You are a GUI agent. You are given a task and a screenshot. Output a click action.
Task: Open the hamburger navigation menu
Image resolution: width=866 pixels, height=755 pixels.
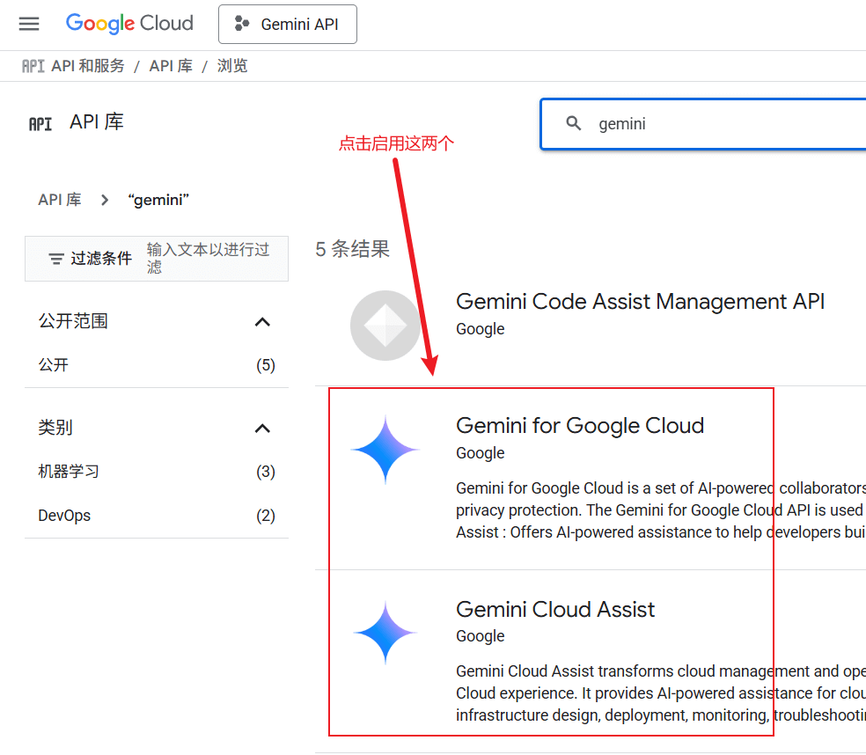(29, 24)
